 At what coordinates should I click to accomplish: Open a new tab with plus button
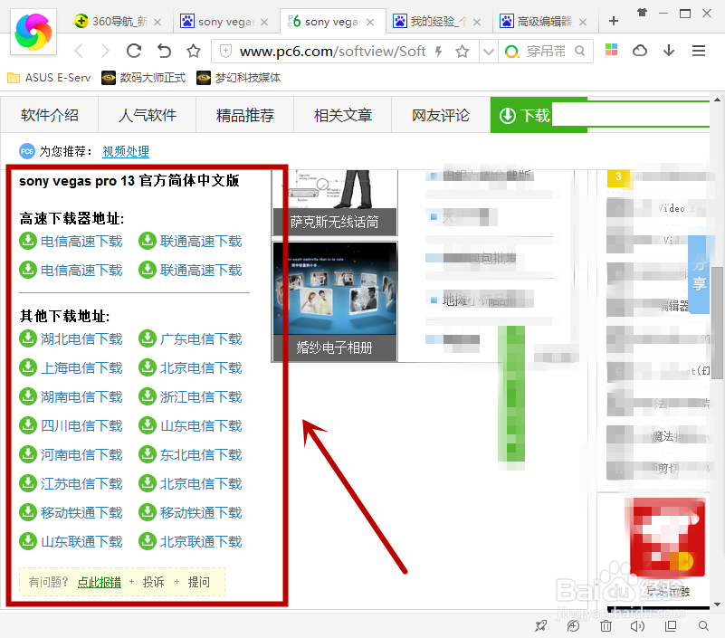614,21
